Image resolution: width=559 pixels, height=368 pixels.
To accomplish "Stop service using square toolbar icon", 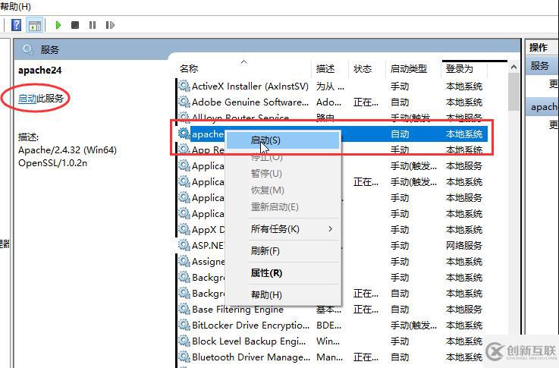I will tap(75, 25).
